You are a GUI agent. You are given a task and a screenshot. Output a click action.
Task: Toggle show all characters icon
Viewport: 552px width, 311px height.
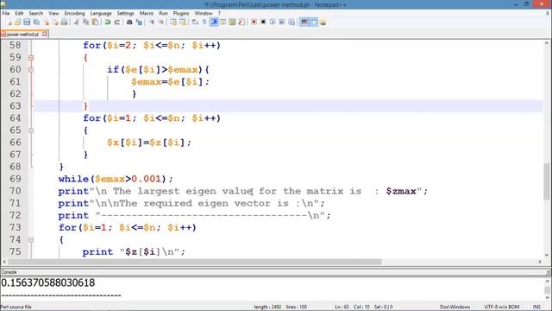[x=204, y=22]
